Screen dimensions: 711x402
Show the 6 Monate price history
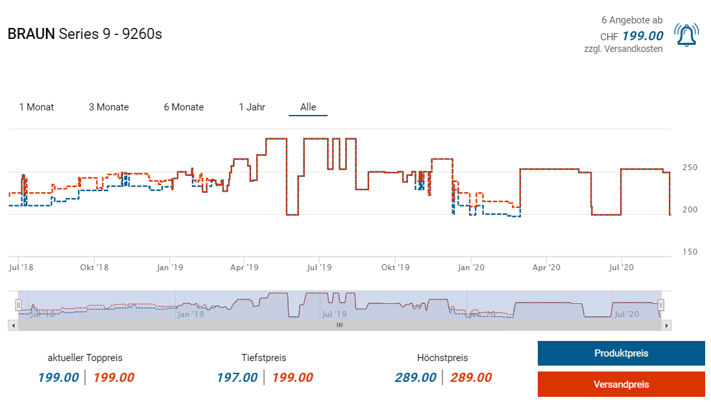tap(184, 107)
